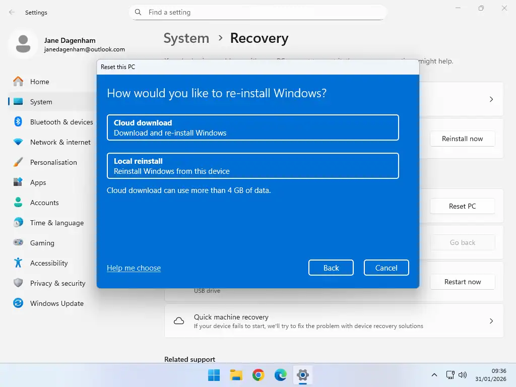Open Bluetooth & devices settings via its icon
Image resolution: width=516 pixels, height=387 pixels.
coord(17,122)
